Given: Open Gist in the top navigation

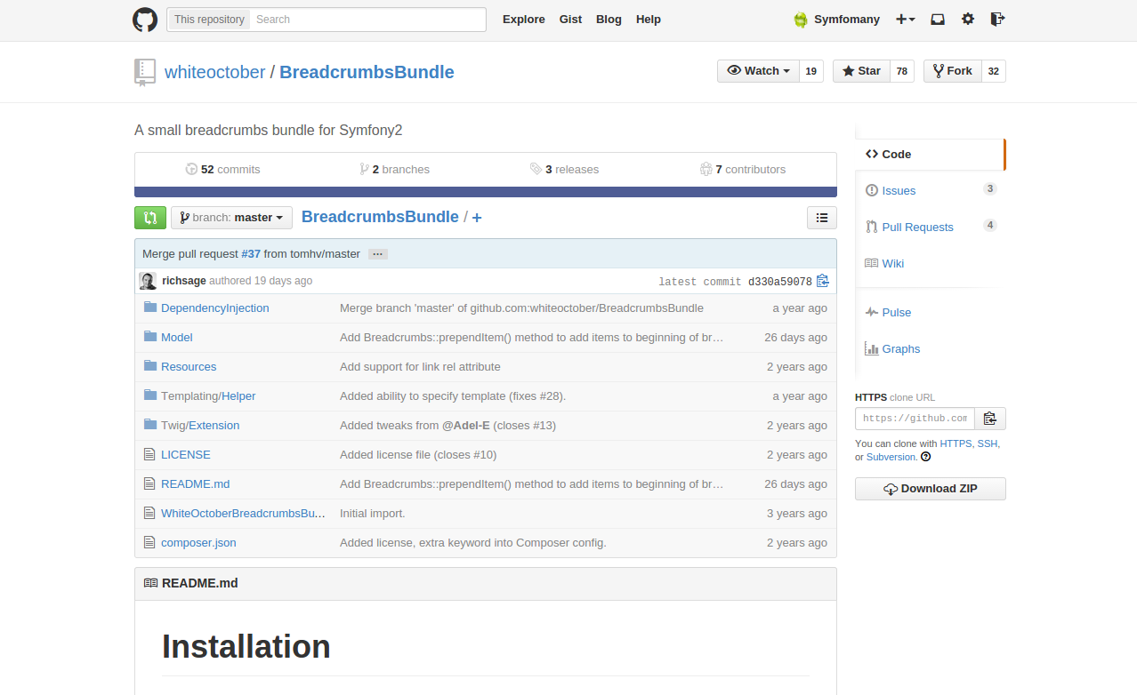Looking at the screenshot, I should 571,20.
